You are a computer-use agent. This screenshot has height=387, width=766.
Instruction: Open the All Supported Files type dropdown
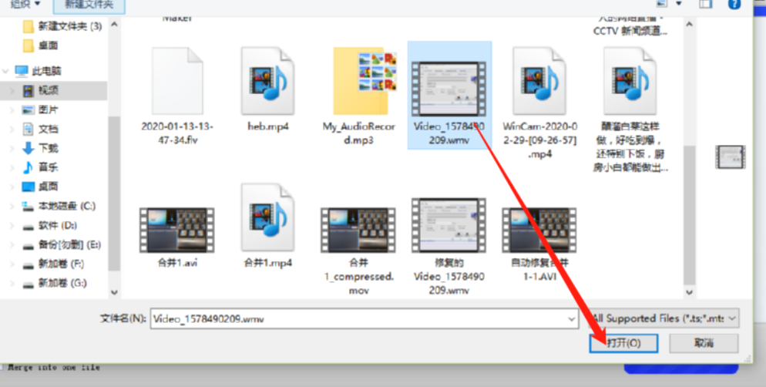coord(664,318)
